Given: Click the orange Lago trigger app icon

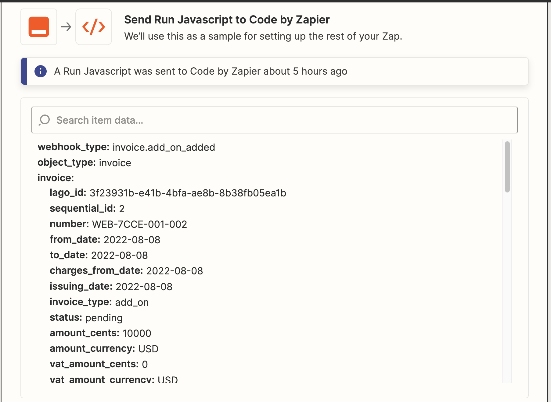Looking at the screenshot, I should pyautogui.click(x=39, y=27).
